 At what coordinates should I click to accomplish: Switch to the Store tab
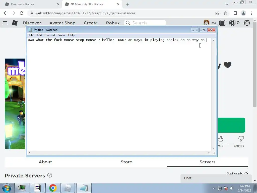[126, 162]
